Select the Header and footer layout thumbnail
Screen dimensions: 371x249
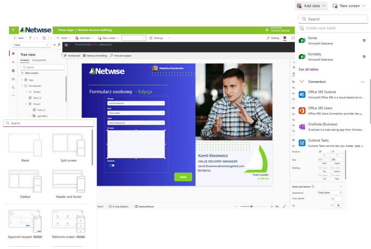[68, 181]
